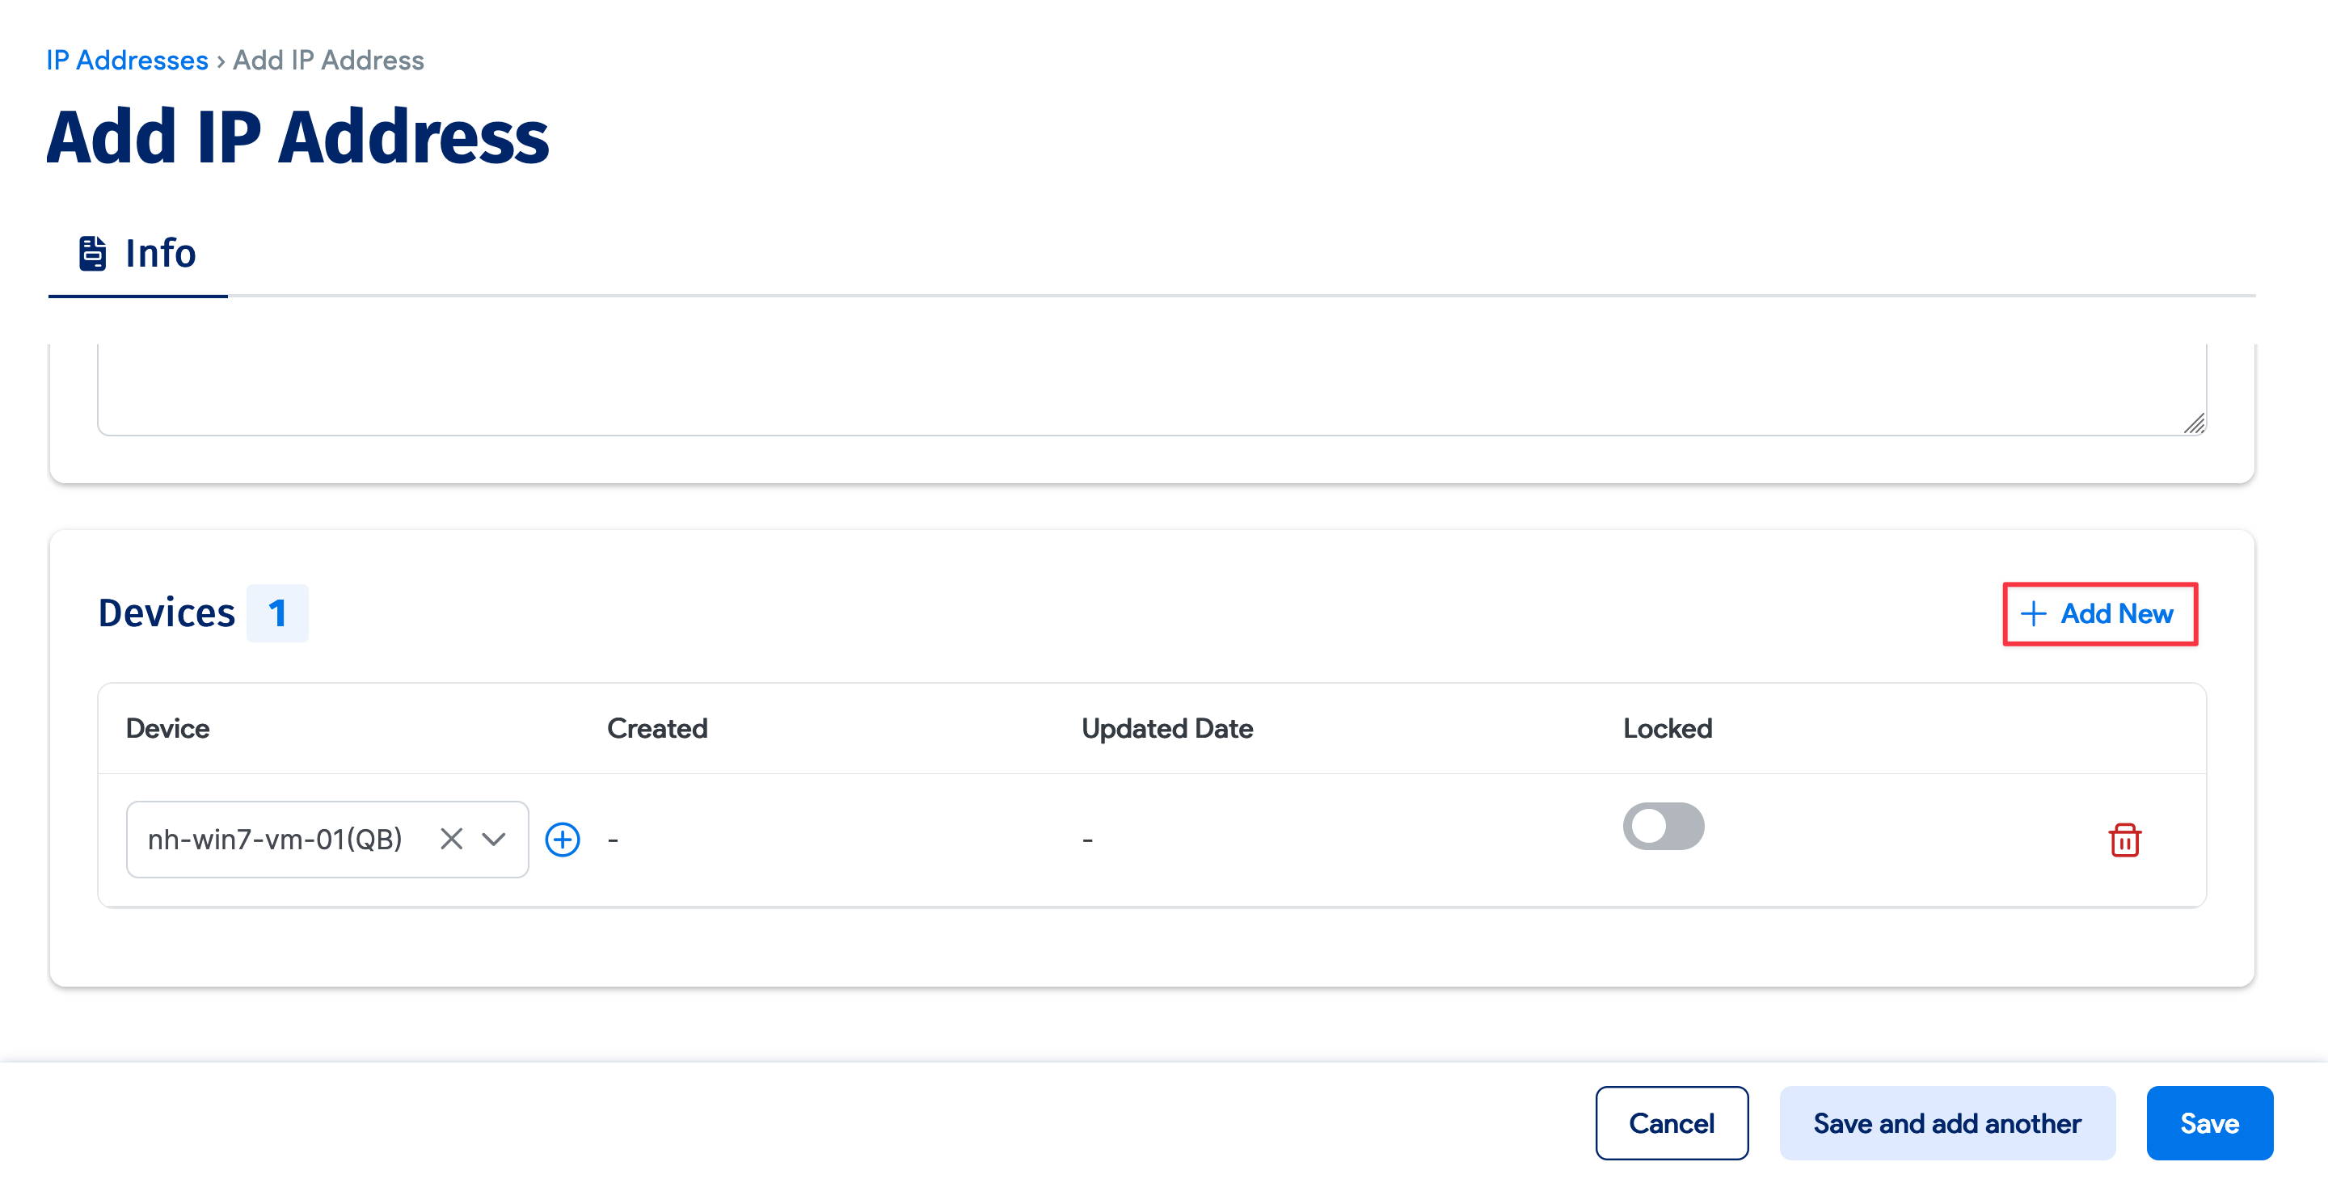Click the Locked column header
The height and width of the screenshot is (1183, 2328).
1667,728
